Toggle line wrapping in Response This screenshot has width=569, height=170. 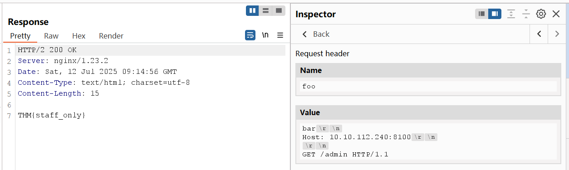pyautogui.click(x=250, y=35)
